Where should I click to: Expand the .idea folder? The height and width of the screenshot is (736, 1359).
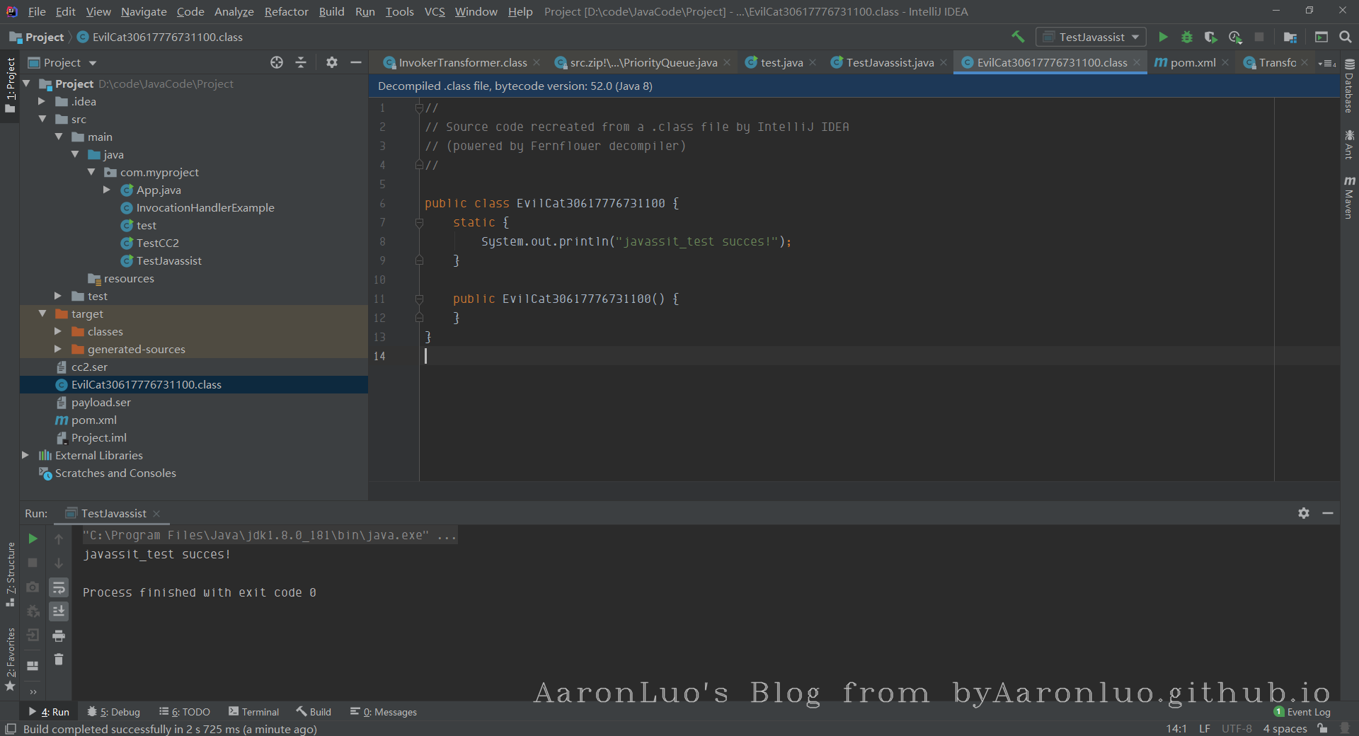(42, 101)
